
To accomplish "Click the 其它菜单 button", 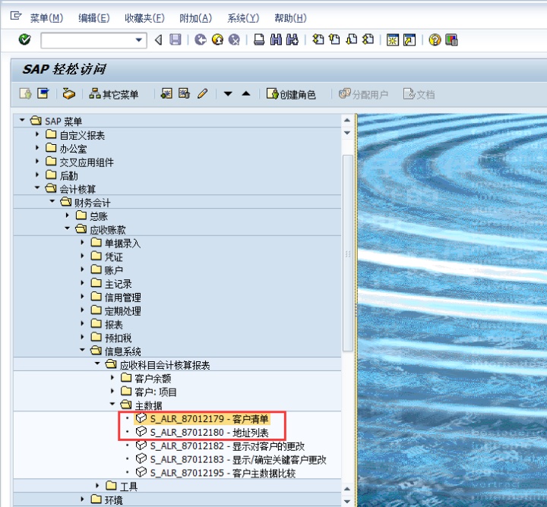I will tap(114, 94).
